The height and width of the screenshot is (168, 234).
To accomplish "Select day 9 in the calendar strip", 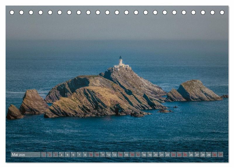I will point(91,155).
